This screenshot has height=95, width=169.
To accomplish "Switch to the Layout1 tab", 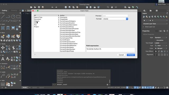I will pos(35,88).
